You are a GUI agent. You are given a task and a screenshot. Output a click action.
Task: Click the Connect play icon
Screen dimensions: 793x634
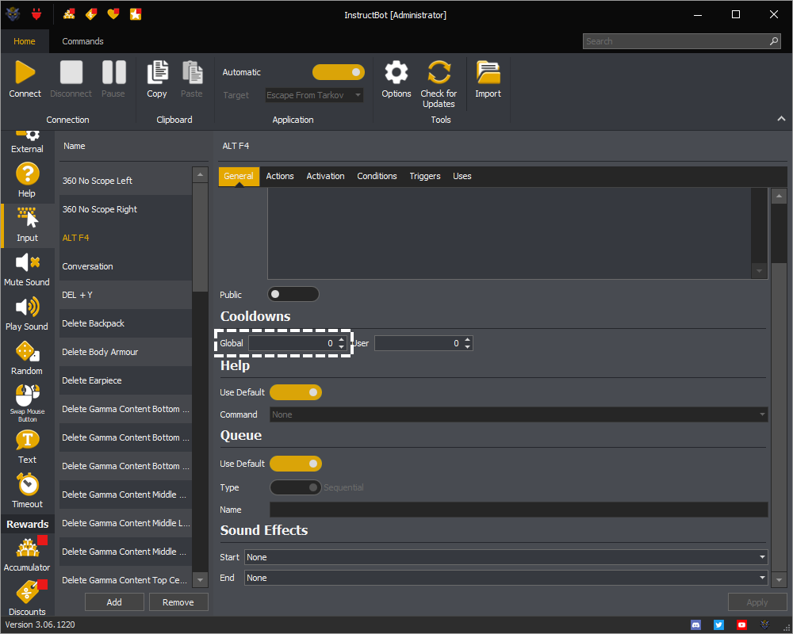pos(25,72)
